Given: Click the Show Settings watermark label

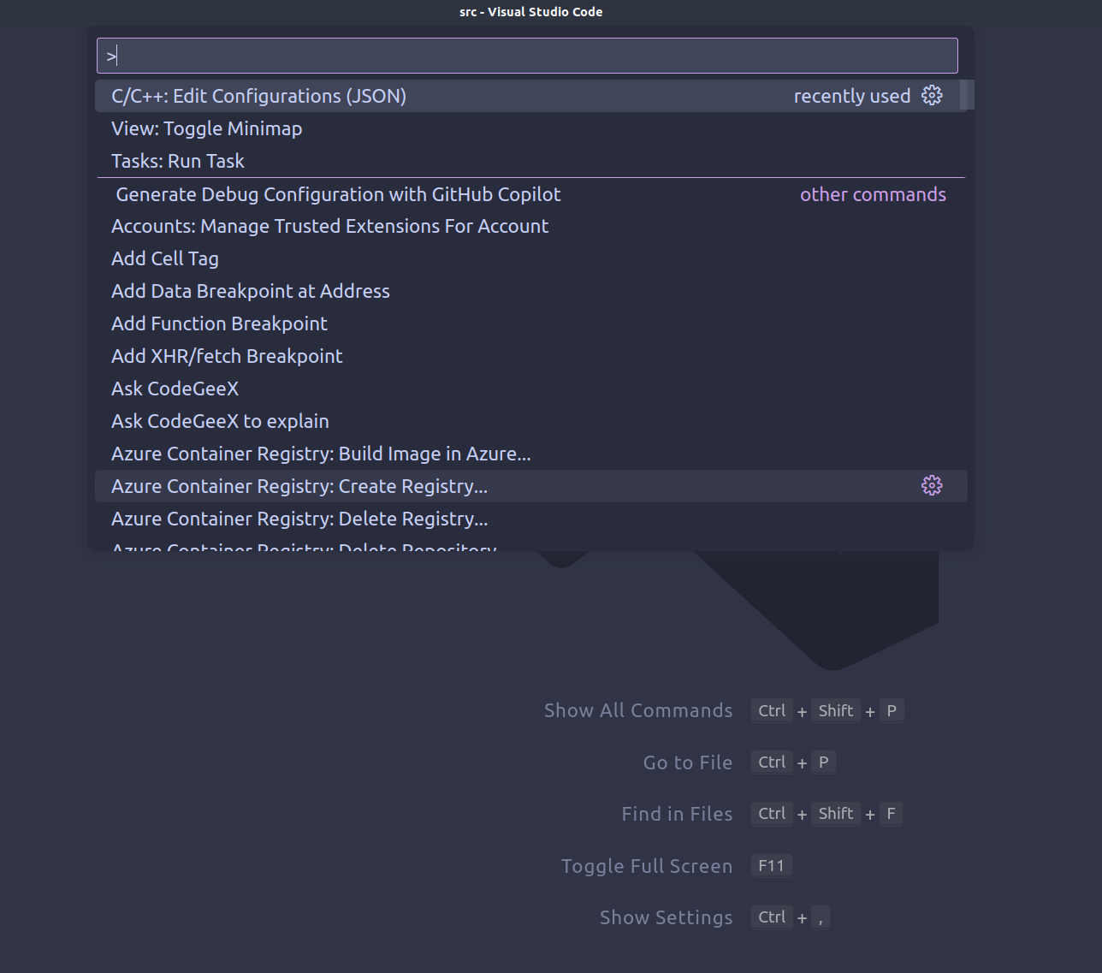Looking at the screenshot, I should point(666,917).
